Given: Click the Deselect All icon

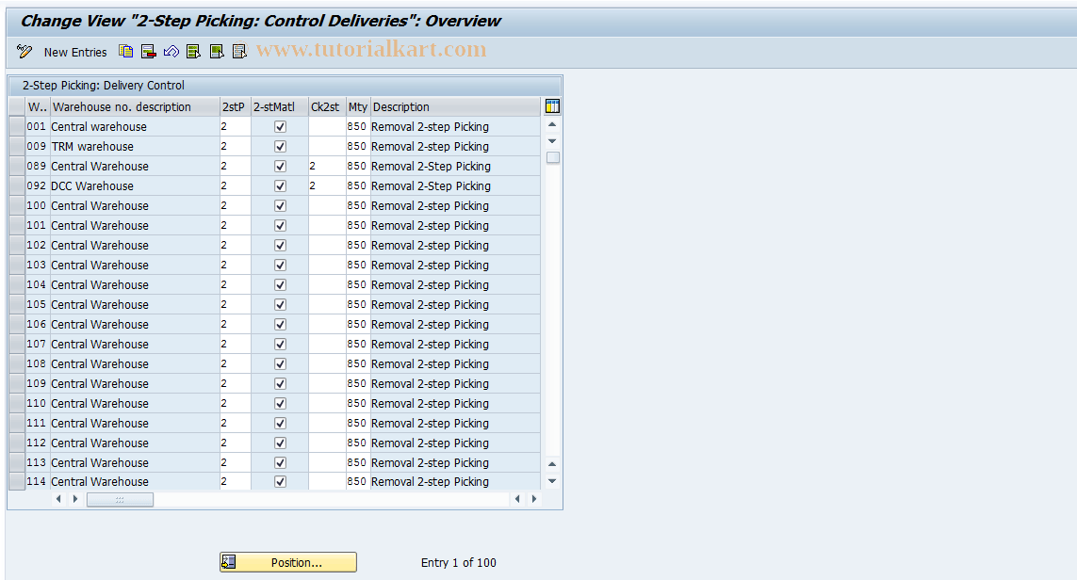Looking at the screenshot, I should pyautogui.click(x=239, y=52).
